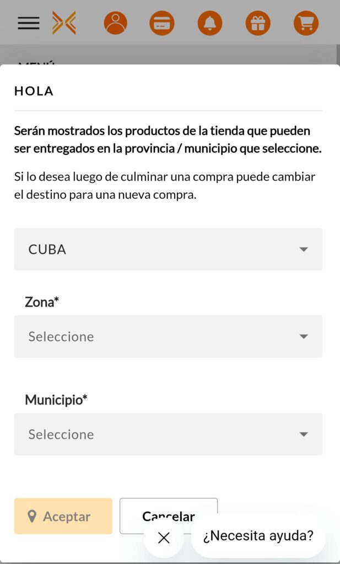Select the Seleccione option under Zona

61,337
